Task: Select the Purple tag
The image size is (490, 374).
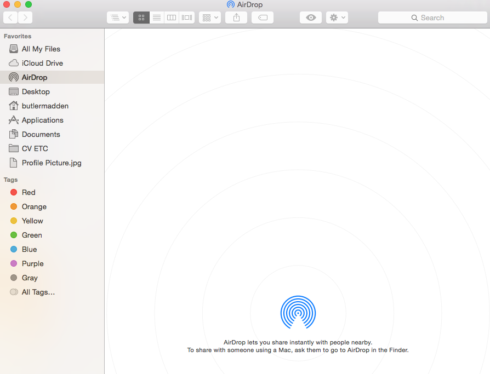Action: (52, 263)
